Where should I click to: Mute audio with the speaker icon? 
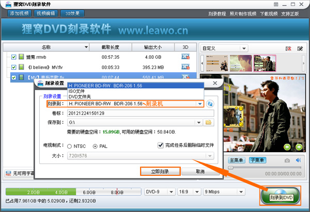point(298,160)
